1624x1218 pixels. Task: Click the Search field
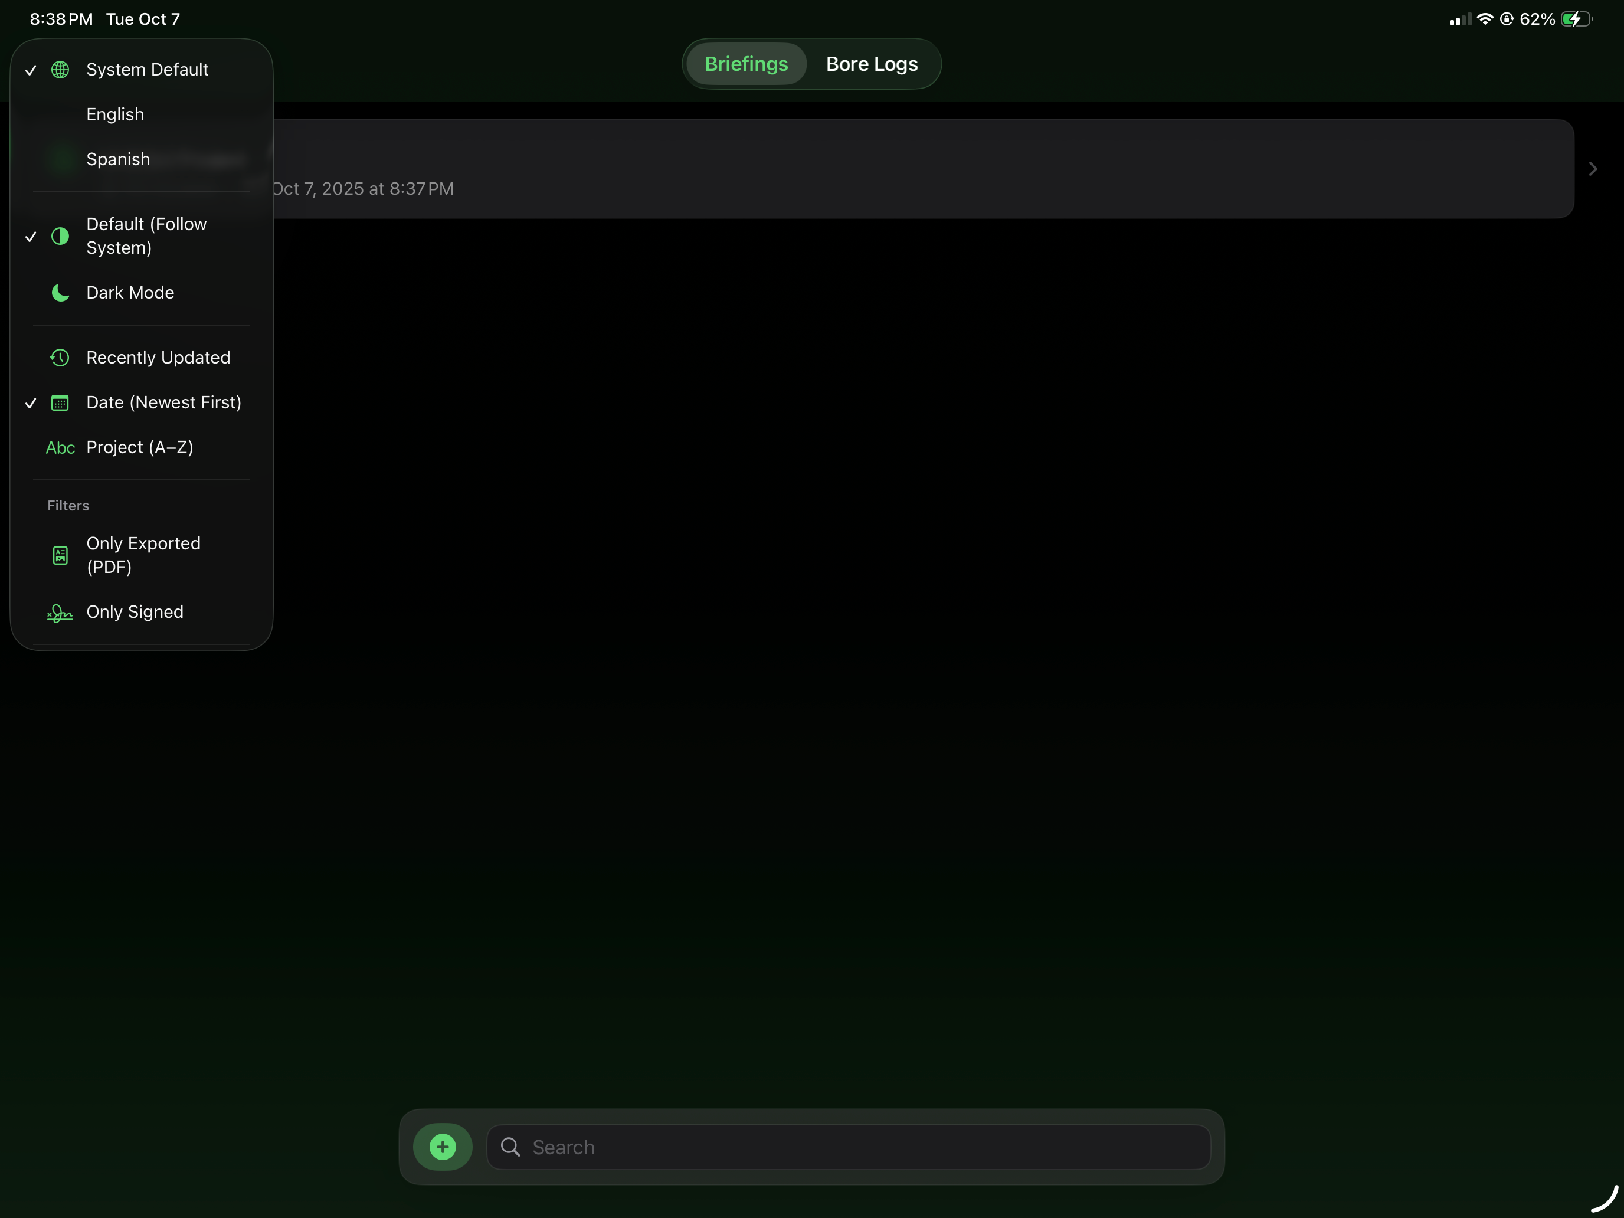(x=848, y=1147)
